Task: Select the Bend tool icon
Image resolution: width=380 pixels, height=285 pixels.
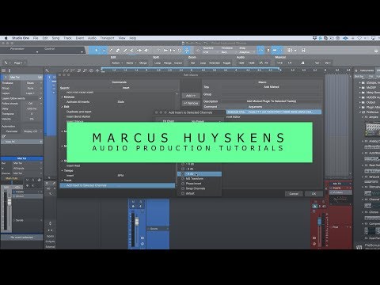Action: coord(139,50)
